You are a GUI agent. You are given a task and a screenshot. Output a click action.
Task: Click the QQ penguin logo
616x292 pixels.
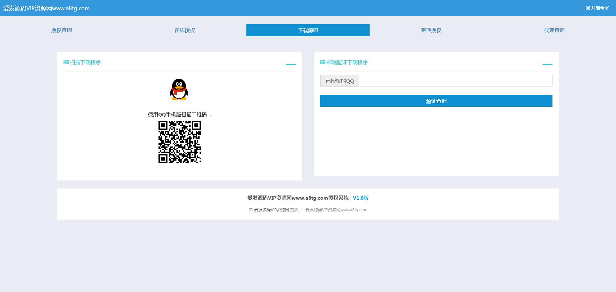point(179,89)
